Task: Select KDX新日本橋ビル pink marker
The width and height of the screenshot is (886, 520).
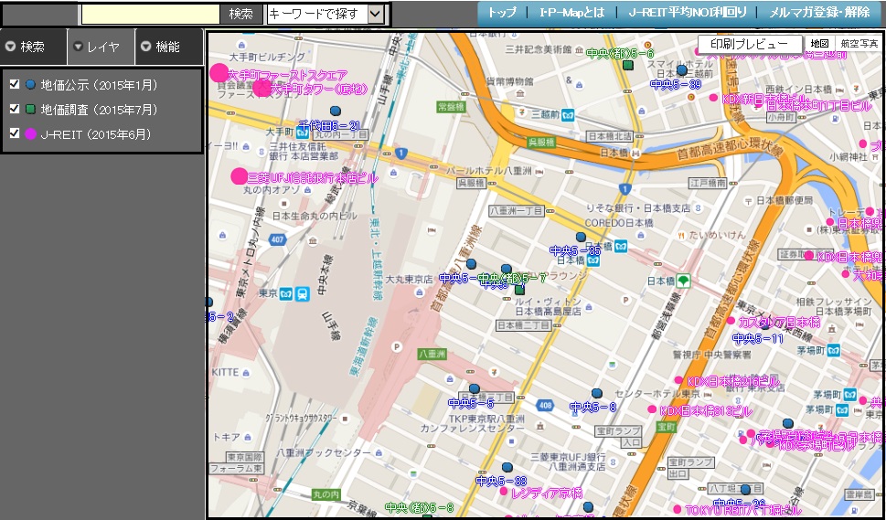Action: click(x=713, y=98)
